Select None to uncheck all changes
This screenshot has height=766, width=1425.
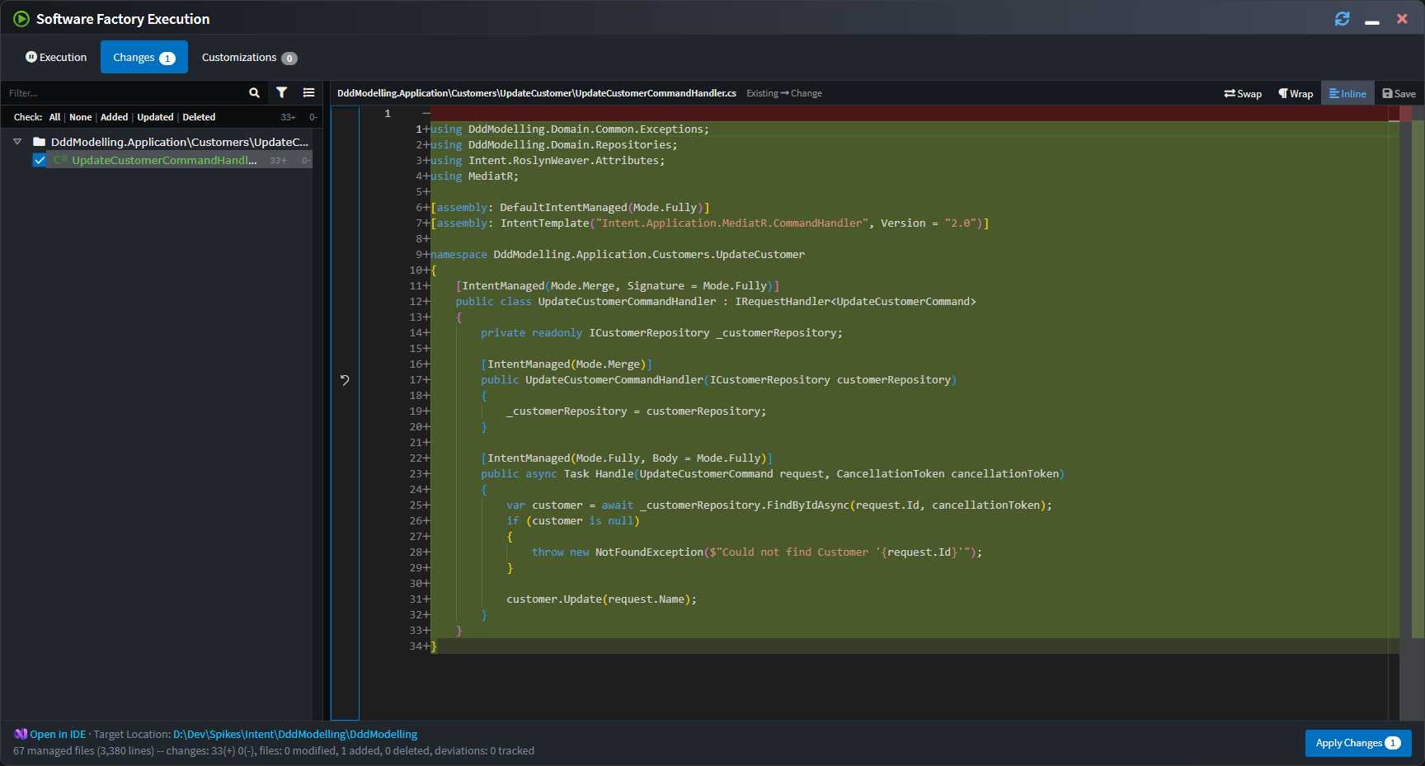pos(80,117)
